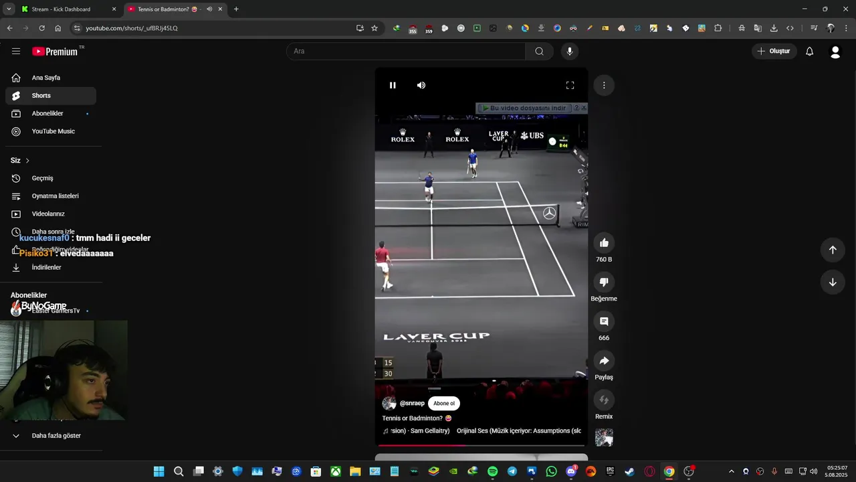Click the address bar URL

tap(132, 28)
